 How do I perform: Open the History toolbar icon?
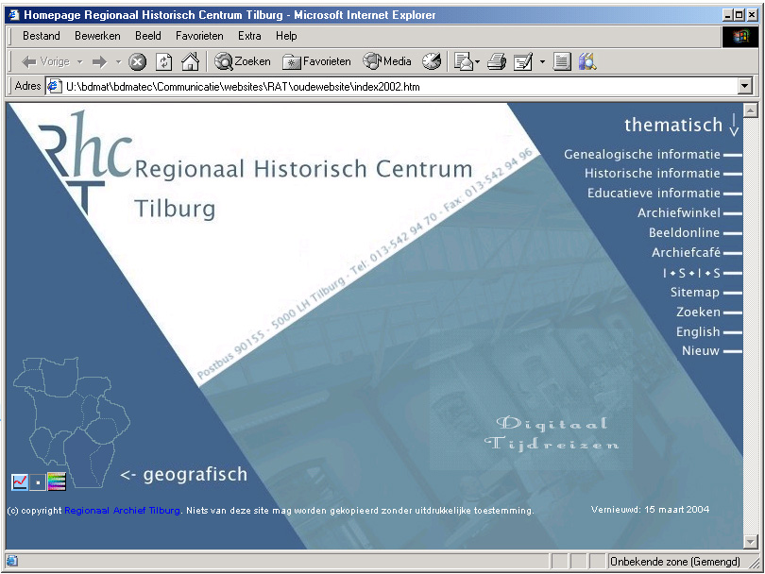click(x=432, y=62)
